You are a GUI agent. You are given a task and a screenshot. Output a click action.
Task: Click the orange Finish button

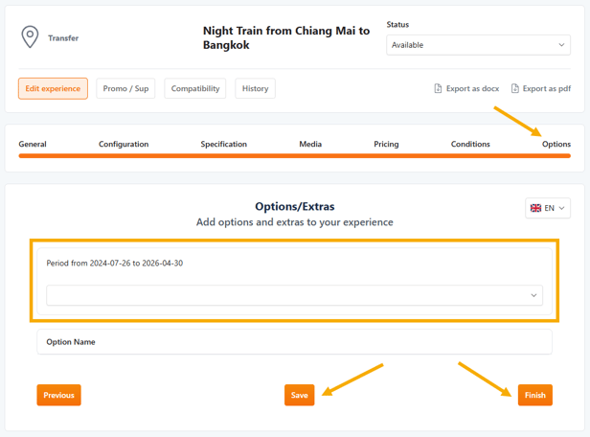pyautogui.click(x=534, y=395)
